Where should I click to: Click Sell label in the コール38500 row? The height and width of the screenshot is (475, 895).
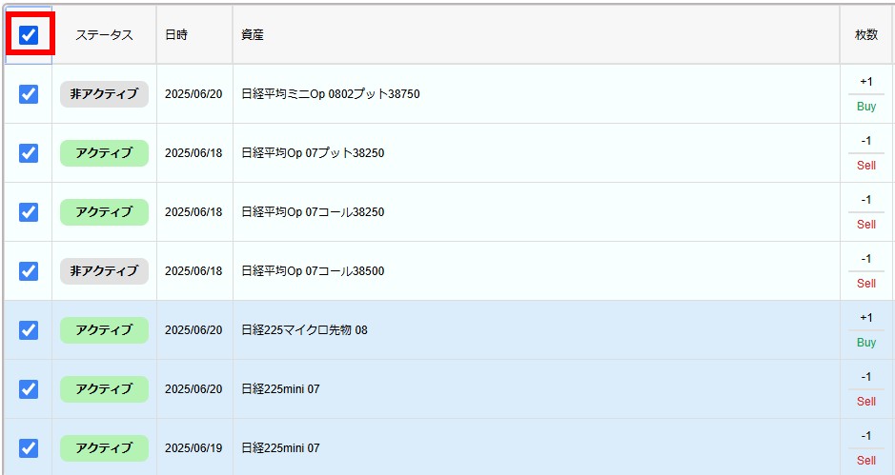[865, 284]
